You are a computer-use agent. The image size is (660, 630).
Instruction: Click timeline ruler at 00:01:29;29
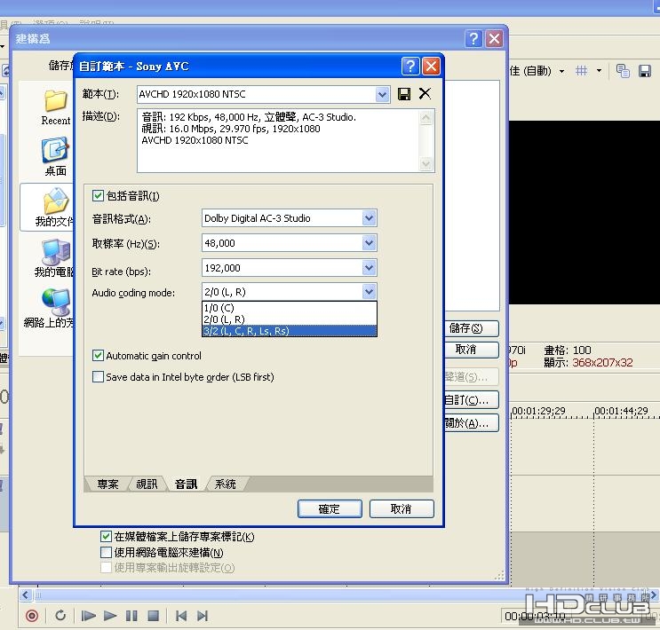point(539,411)
